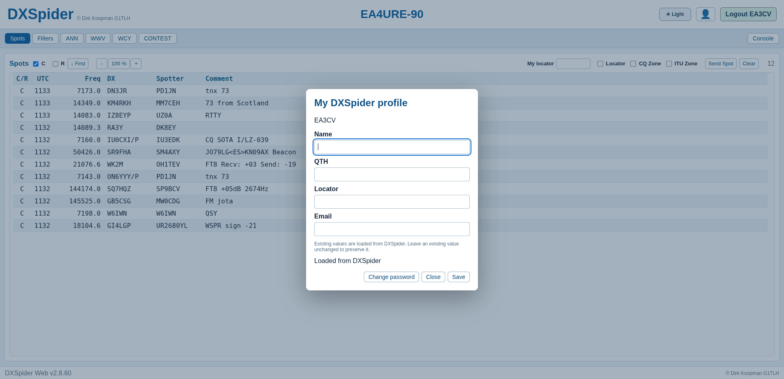This screenshot has height=379, width=784.
Task: Click Change password in profile dialog
Action: [391, 277]
